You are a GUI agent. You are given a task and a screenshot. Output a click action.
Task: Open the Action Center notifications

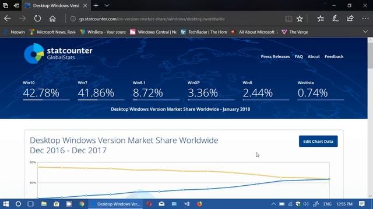click(x=362, y=204)
